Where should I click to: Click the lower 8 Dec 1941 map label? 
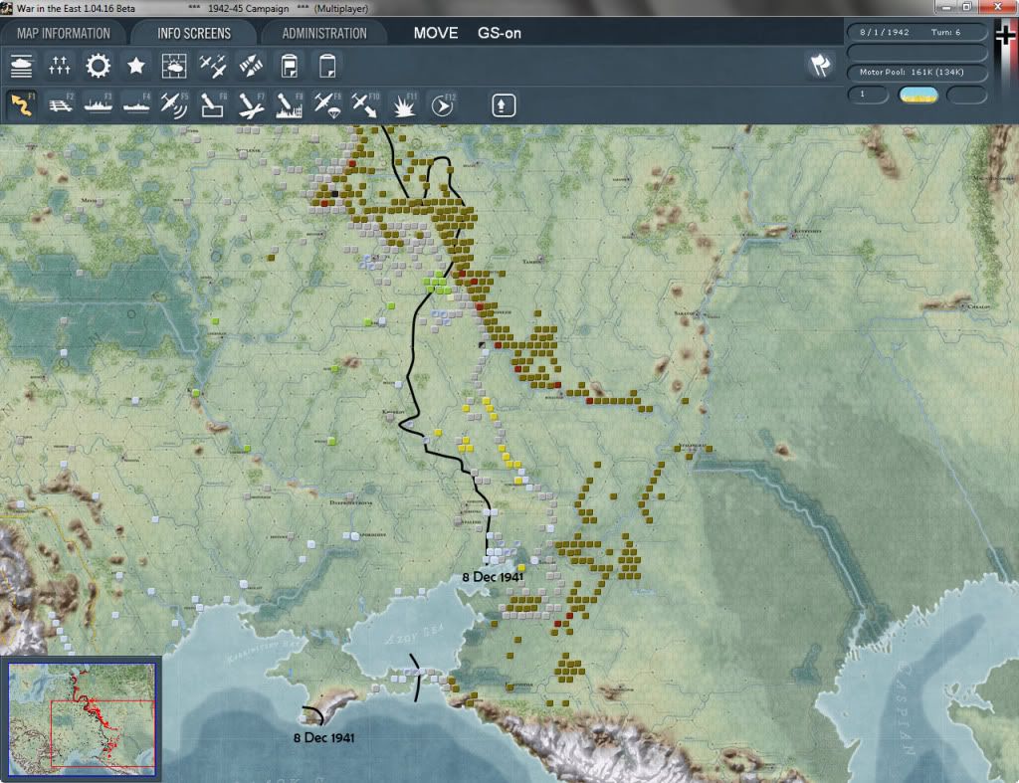click(x=323, y=737)
